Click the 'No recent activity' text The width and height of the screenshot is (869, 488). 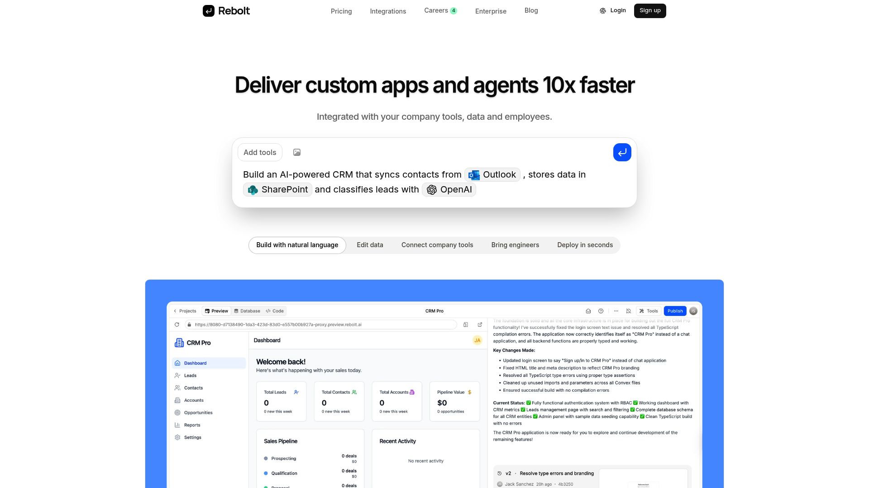tap(426, 461)
